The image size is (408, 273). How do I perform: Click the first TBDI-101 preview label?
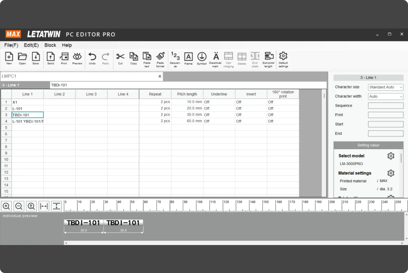[84, 223]
